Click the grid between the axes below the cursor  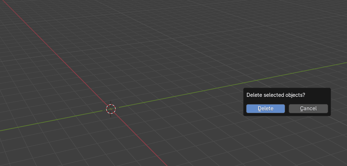[x=73, y=146]
